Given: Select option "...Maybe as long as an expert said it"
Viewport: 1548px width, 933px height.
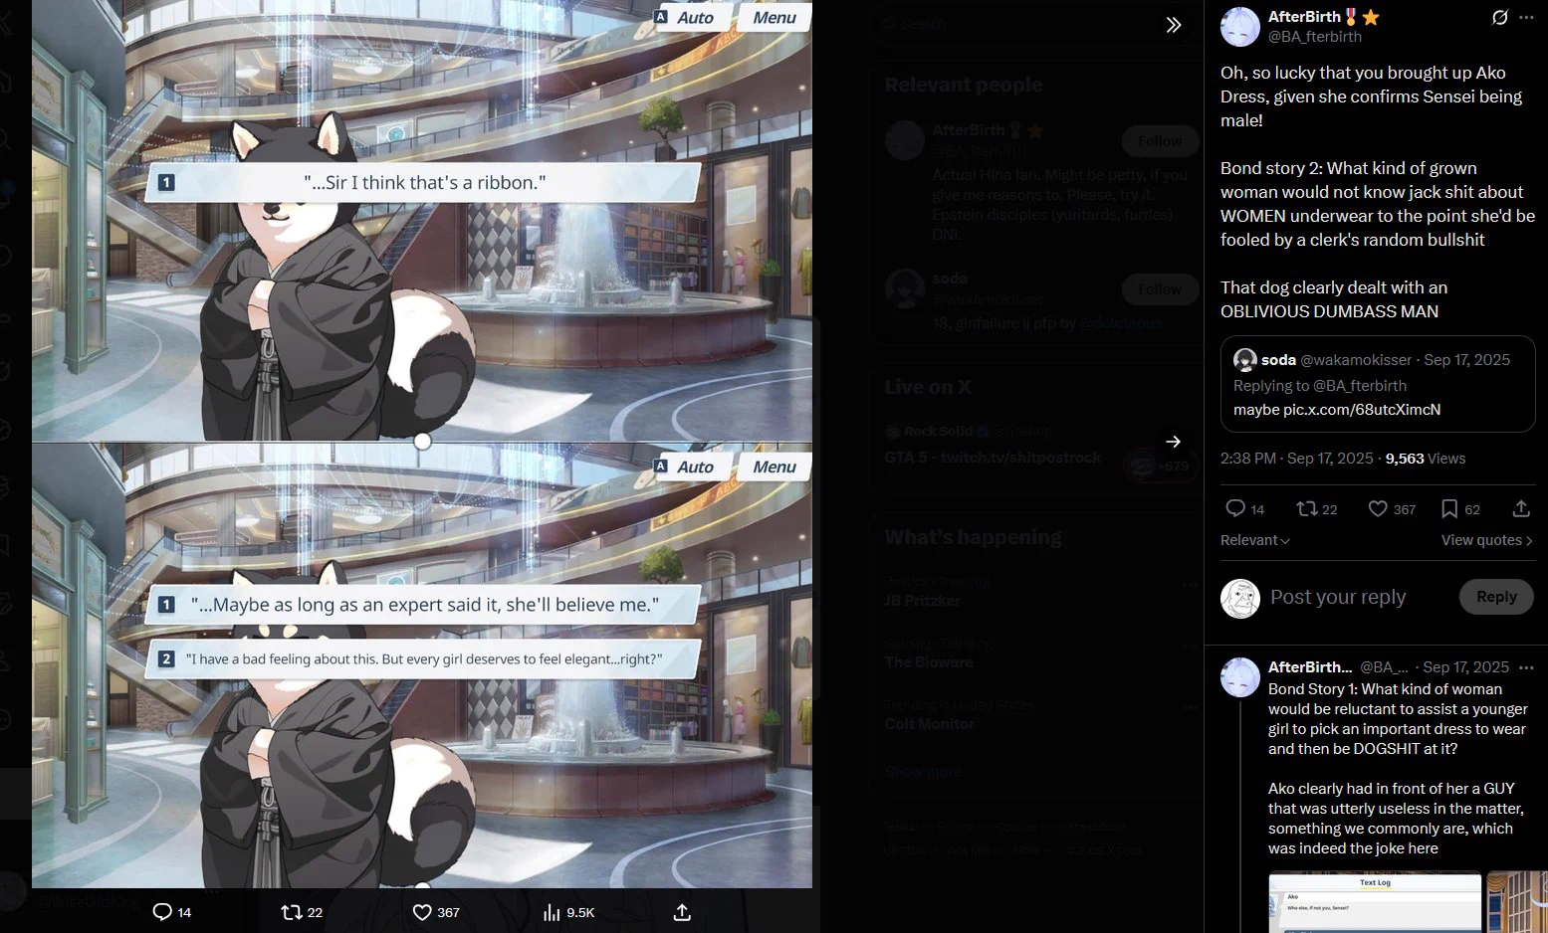Looking at the screenshot, I should pyautogui.click(x=423, y=604).
